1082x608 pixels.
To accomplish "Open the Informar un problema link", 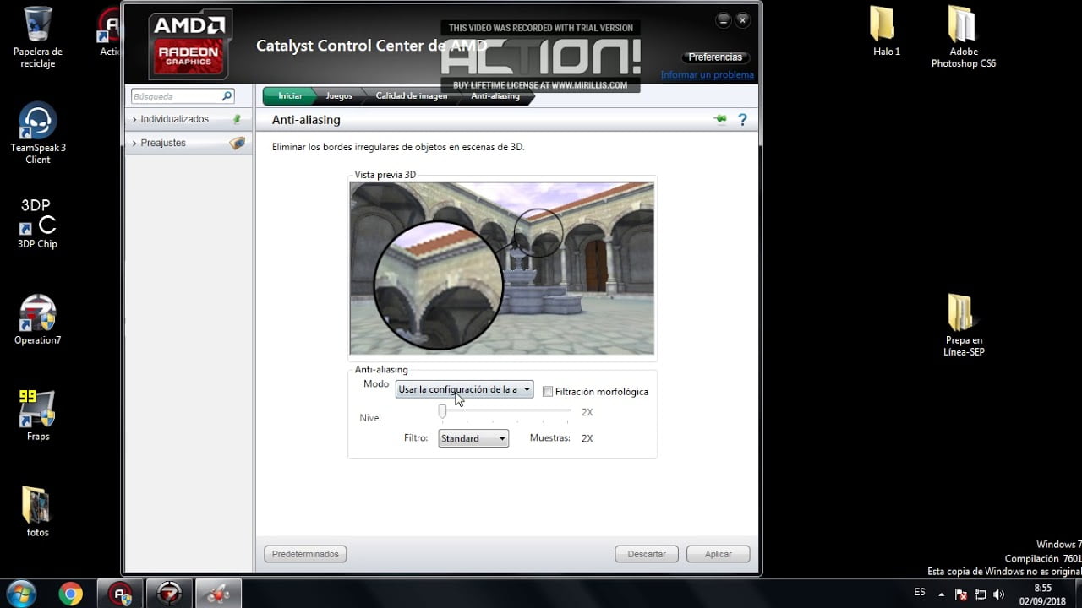I will [x=708, y=75].
